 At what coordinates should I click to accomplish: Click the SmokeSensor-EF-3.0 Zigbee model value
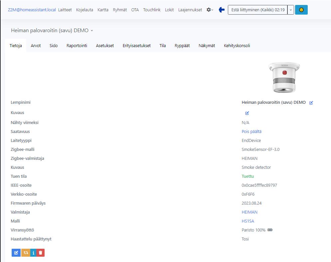[x=260, y=150]
